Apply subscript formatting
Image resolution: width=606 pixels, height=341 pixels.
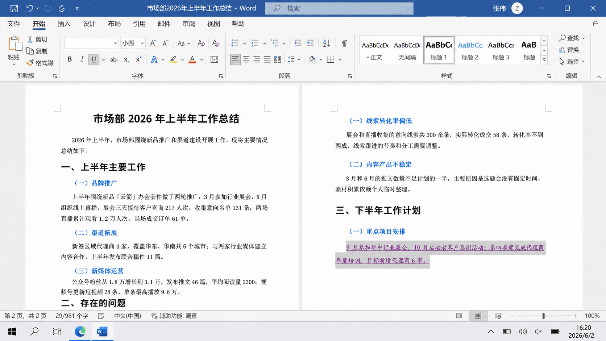click(x=126, y=59)
